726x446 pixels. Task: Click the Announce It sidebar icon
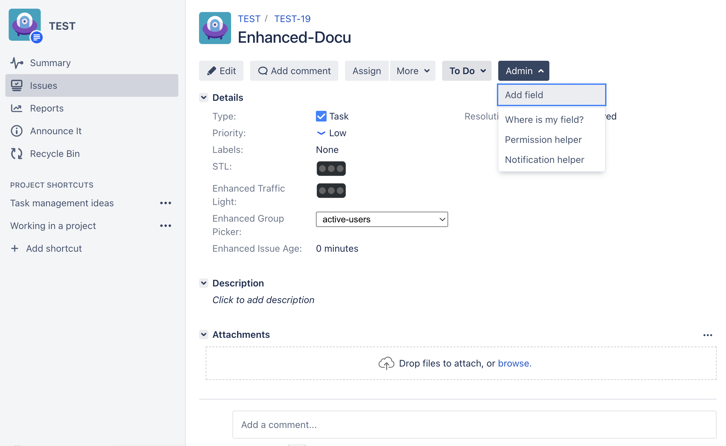17,130
